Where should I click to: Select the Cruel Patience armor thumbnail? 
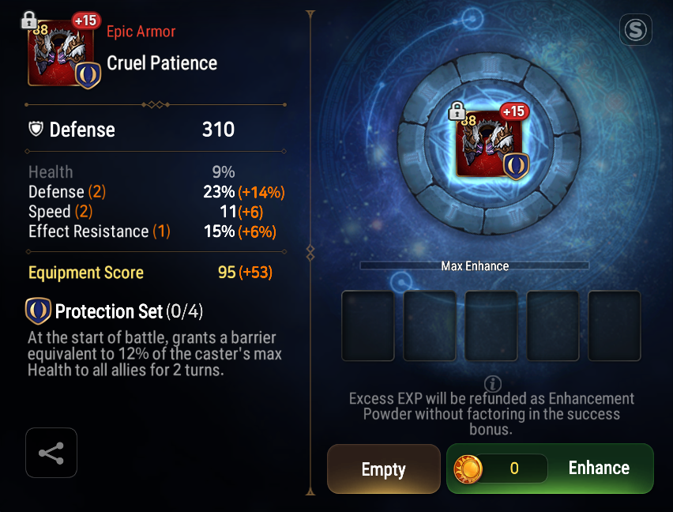pos(61,52)
